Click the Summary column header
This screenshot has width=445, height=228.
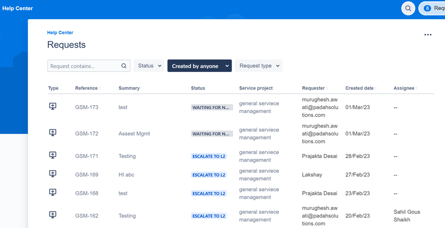pyautogui.click(x=129, y=88)
